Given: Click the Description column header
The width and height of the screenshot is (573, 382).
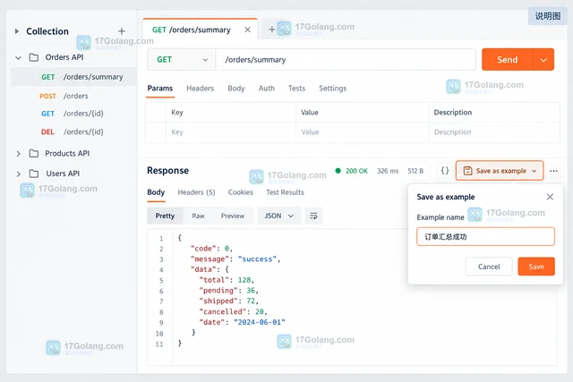Looking at the screenshot, I should tap(453, 113).
